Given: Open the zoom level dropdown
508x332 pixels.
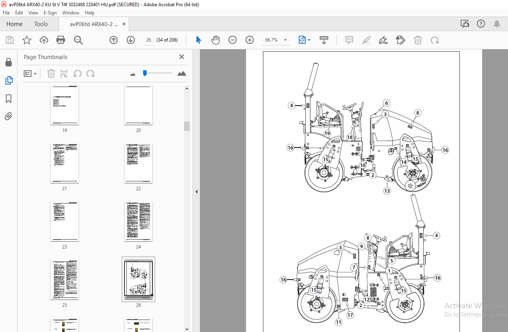Looking at the screenshot, I should 286,40.
